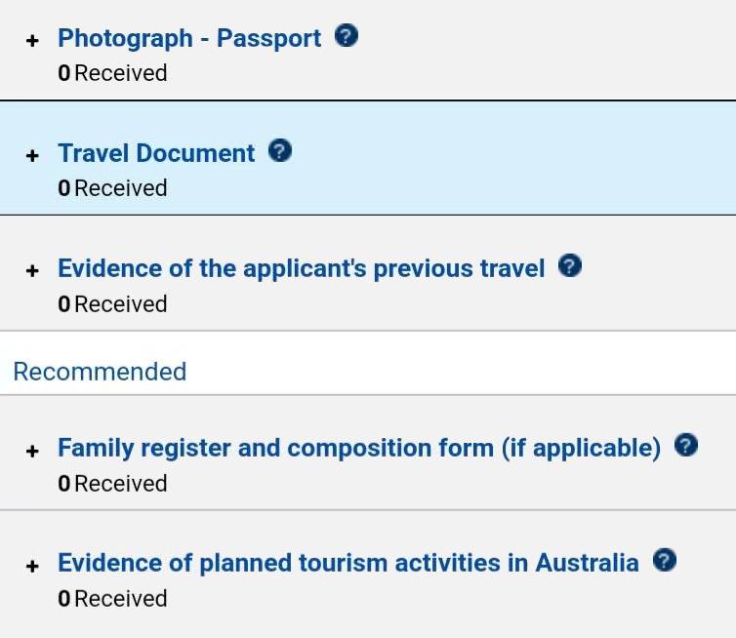
Task: Click 0 Received under Photograph - Passport
Action: point(112,73)
